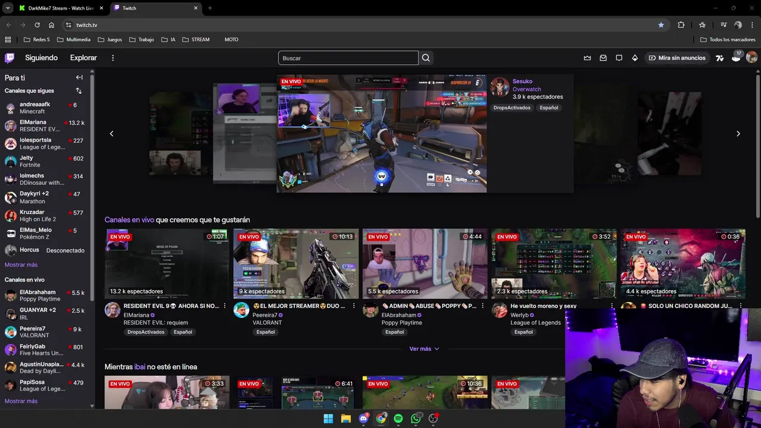761x428 pixels.
Task: Open Spotify from the taskbar
Action: 398,418
